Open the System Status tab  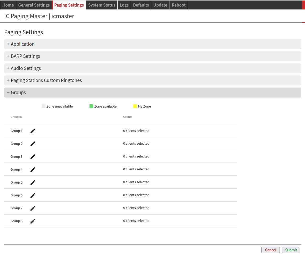102,5
